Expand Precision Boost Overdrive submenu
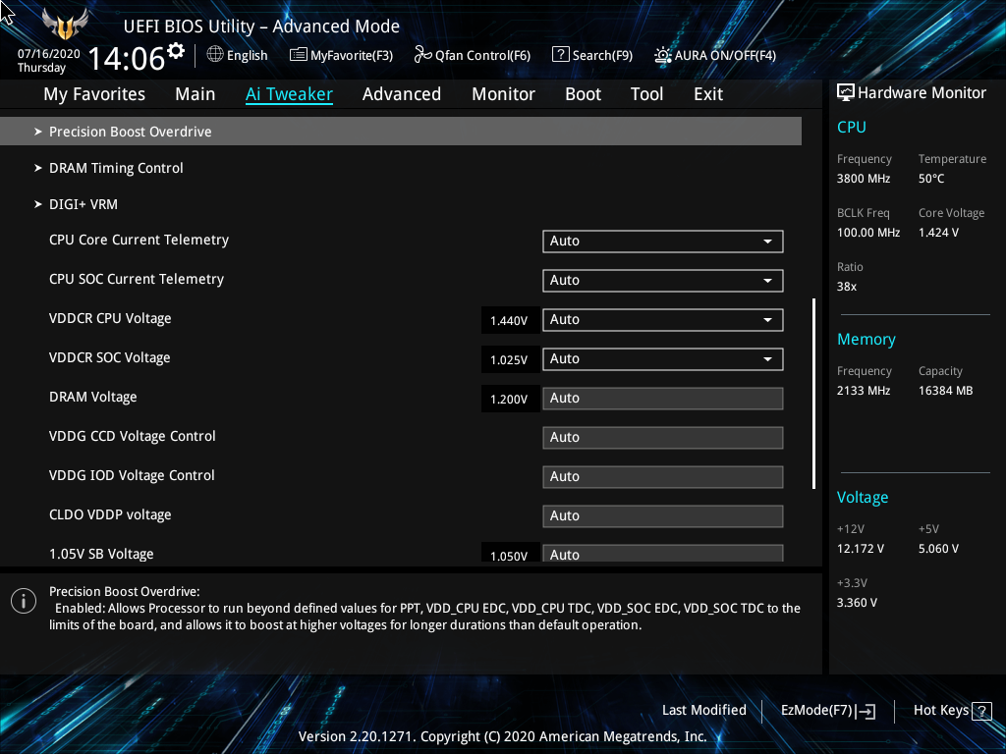The image size is (1006, 754). tap(401, 132)
